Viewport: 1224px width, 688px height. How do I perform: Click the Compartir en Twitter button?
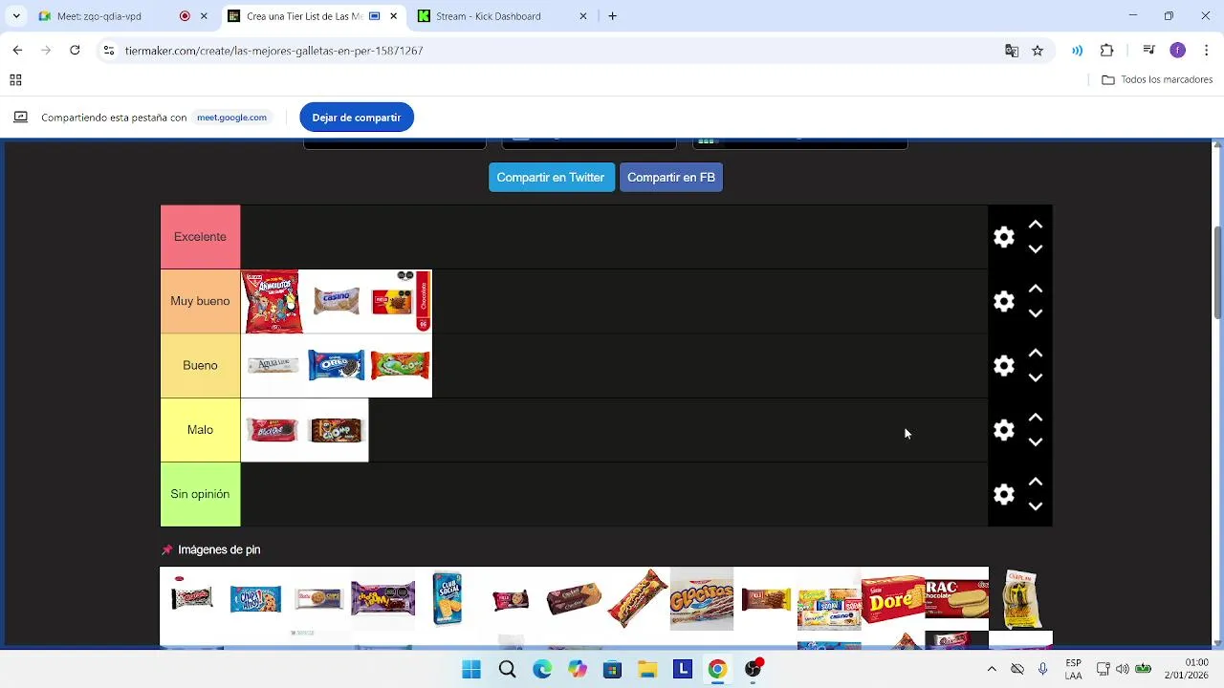click(551, 178)
